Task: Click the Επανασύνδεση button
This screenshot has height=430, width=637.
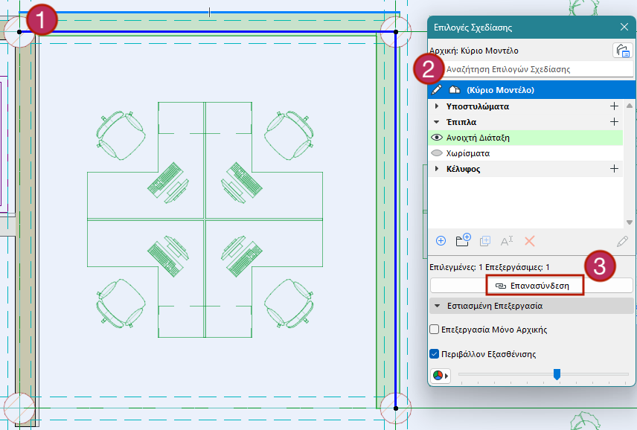Action: coord(531,286)
